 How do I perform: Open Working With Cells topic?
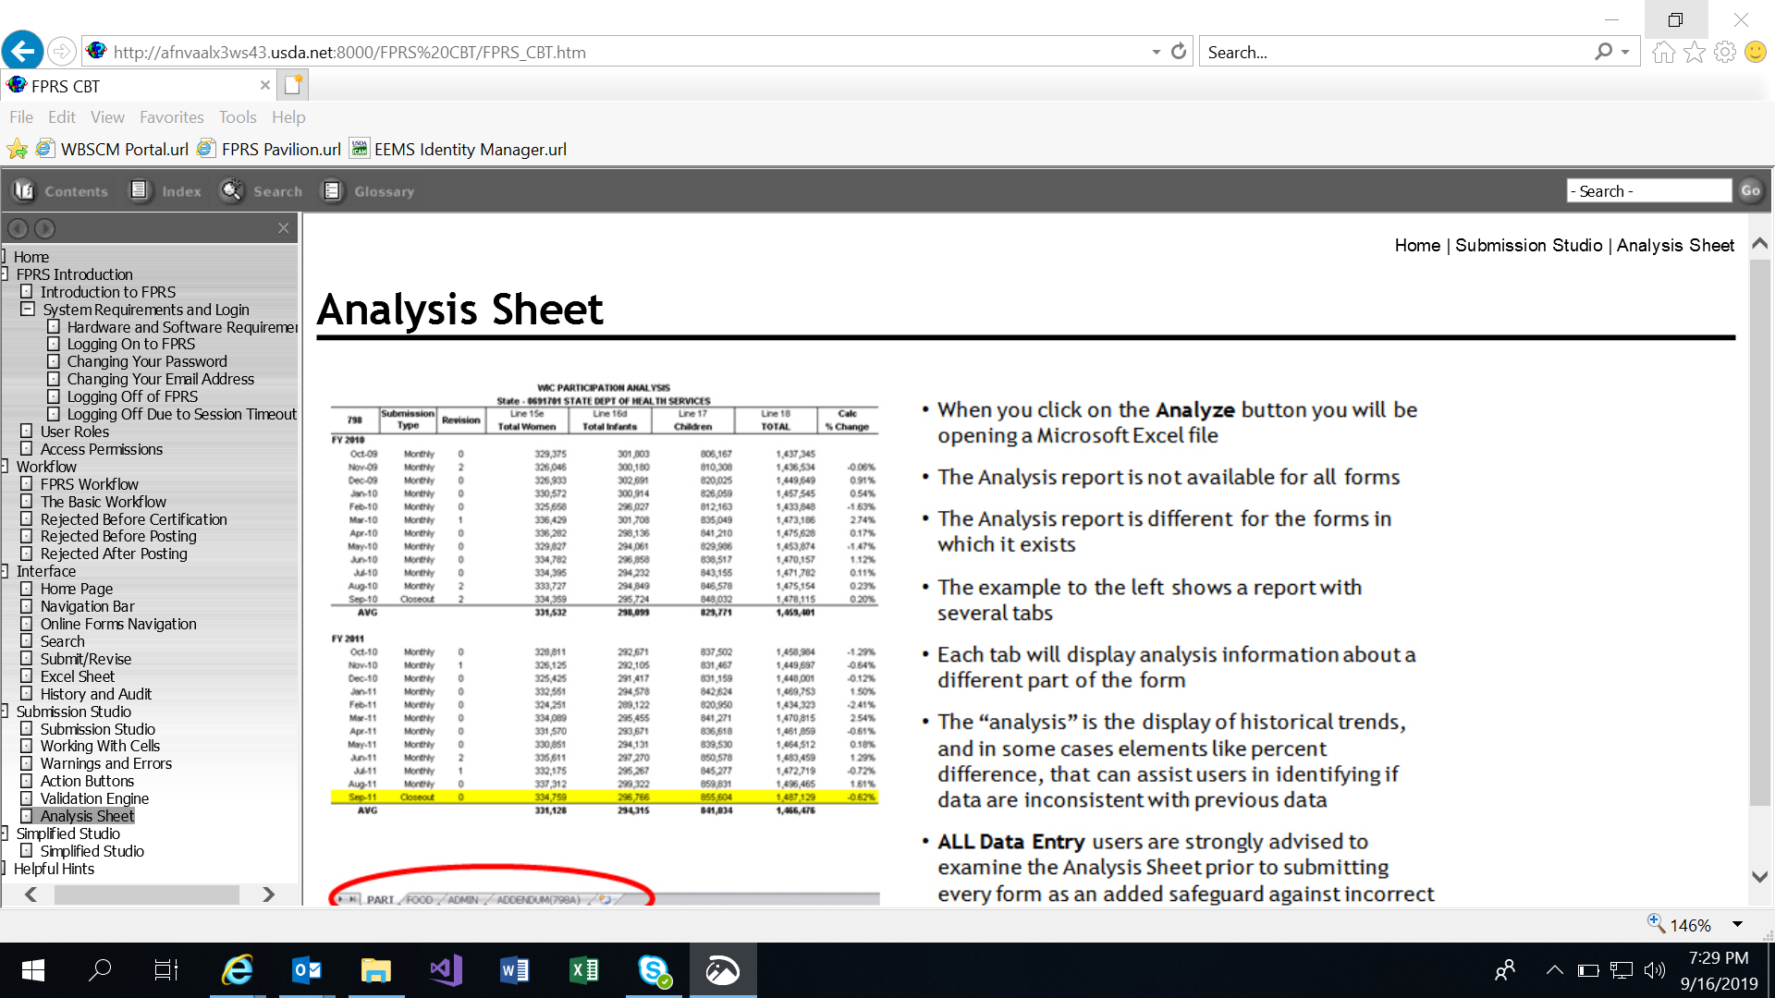click(100, 746)
